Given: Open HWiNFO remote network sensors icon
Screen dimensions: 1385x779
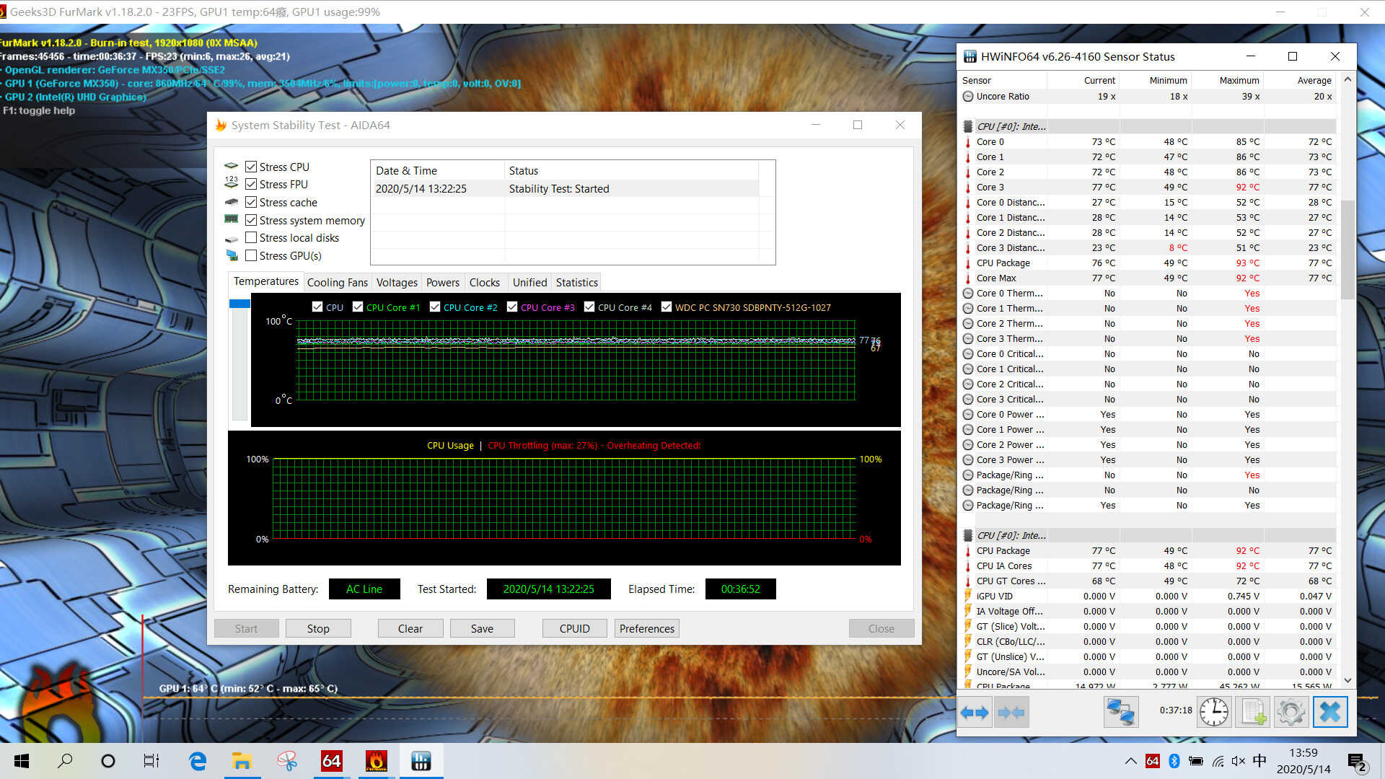Looking at the screenshot, I should (x=1121, y=713).
